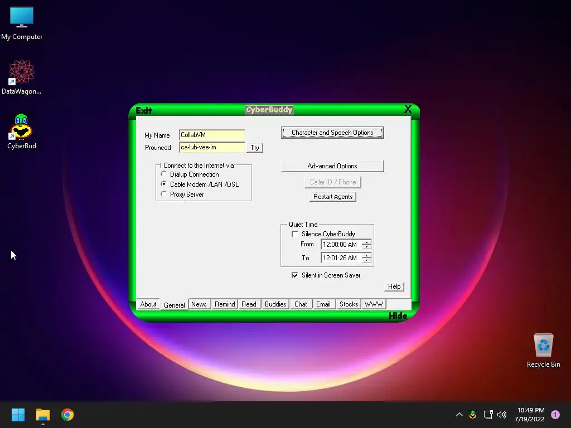Select the Proxy Server radio button

click(x=164, y=194)
